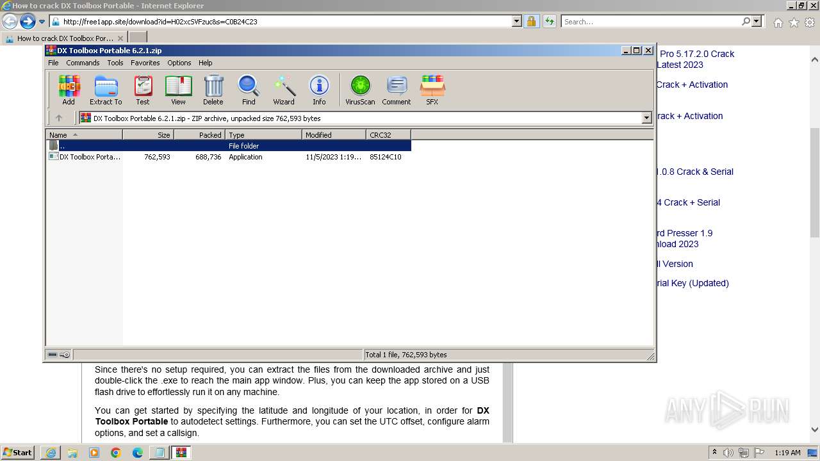Launch the Wizard wand icon
820x461 pixels.
tap(284, 90)
